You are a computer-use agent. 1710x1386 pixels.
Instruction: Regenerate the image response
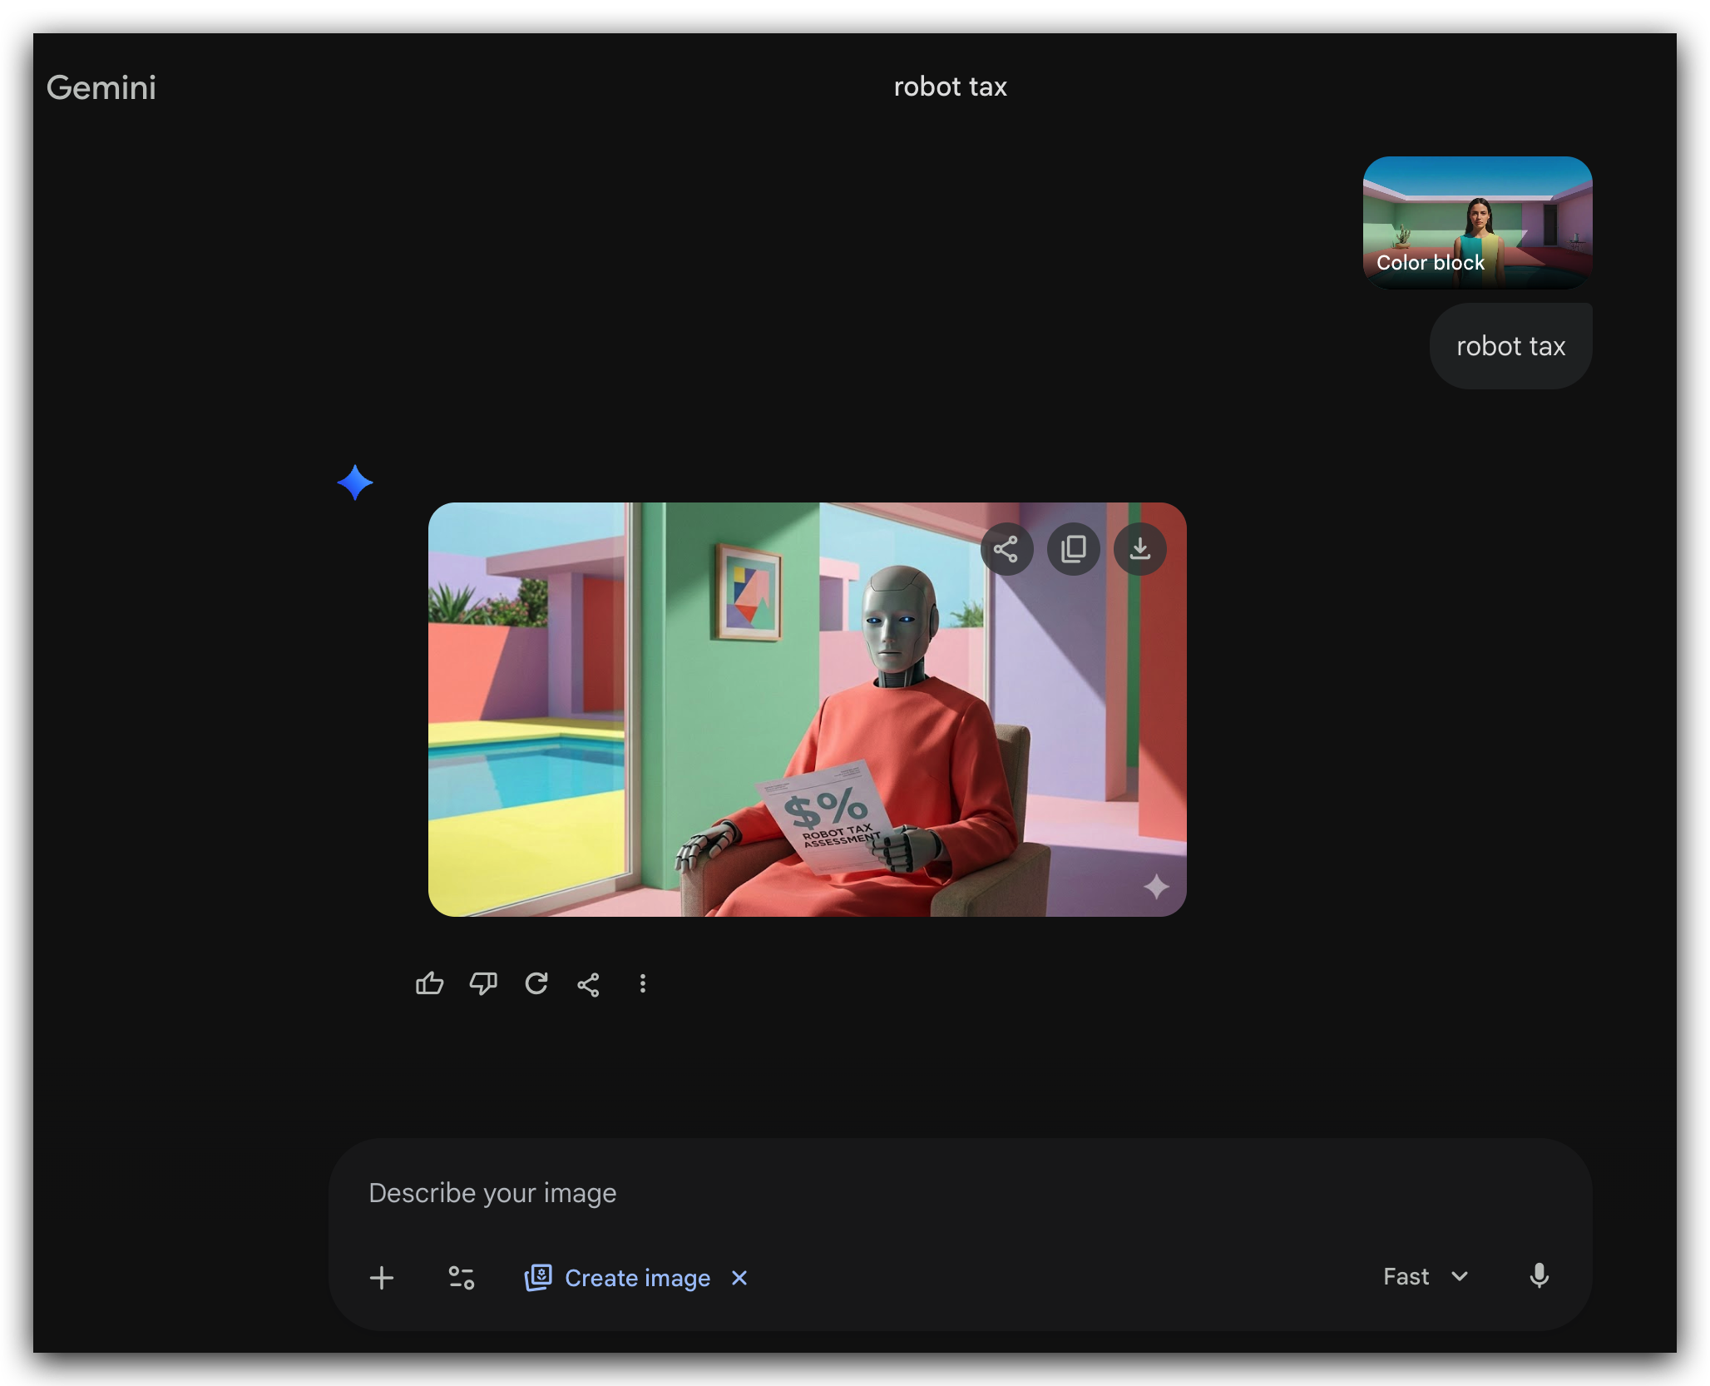pyautogui.click(x=536, y=984)
